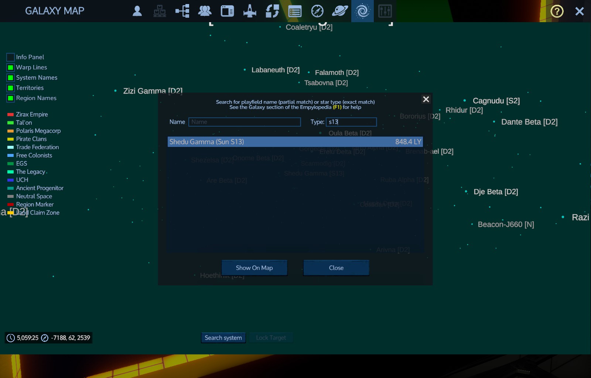The image size is (591, 378).
Task: Enable the Info Panel checkbox
Action: click(x=10, y=57)
